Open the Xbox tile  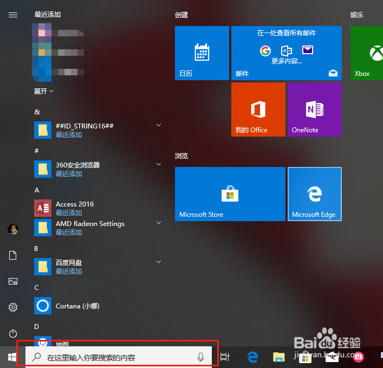coord(367,53)
